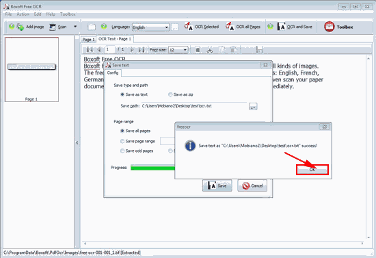Open the Edit menu
Screen dimensions: 376x258
pyautogui.click(x=38, y=14)
